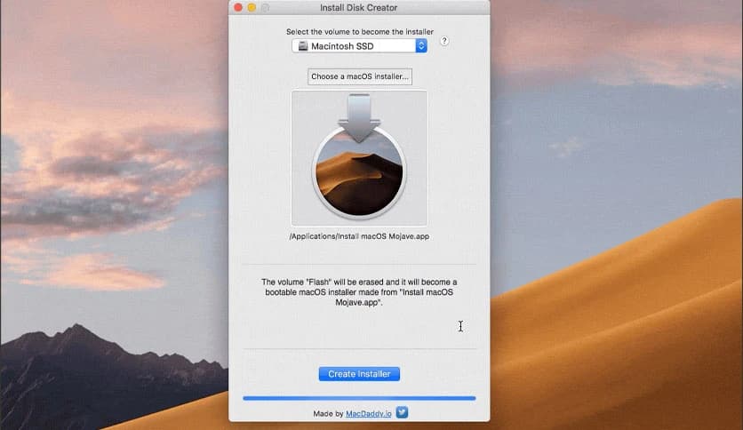743x430 pixels.
Task: Click the Twitter bird icon
Action: click(x=402, y=412)
